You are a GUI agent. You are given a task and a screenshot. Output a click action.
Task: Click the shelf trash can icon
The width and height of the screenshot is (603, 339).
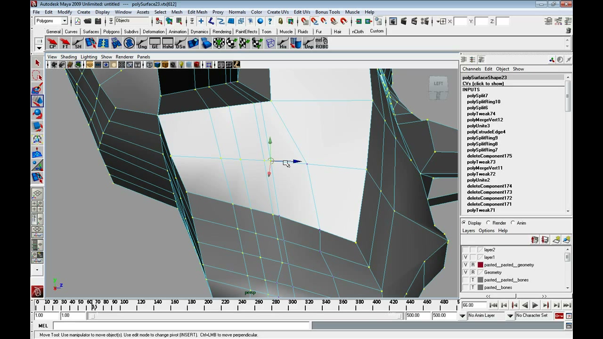(x=569, y=31)
